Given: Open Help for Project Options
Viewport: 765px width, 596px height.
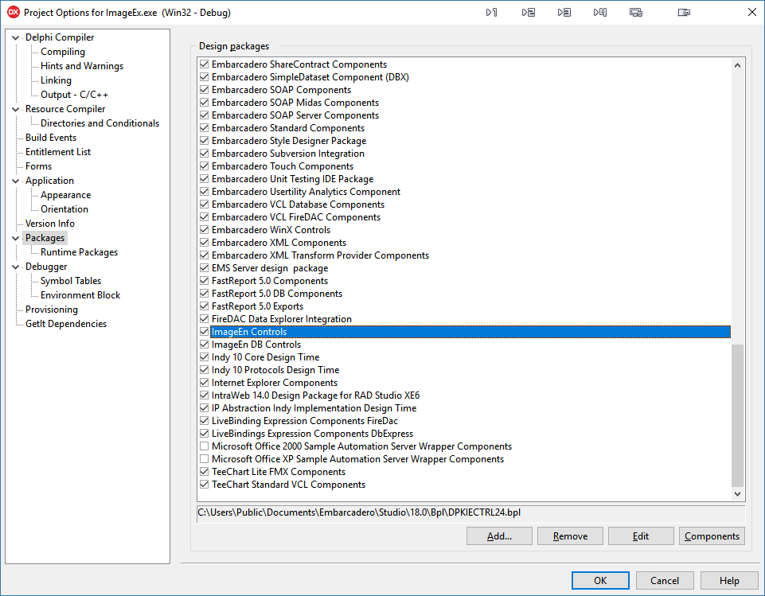Looking at the screenshot, I should point(729,580).
